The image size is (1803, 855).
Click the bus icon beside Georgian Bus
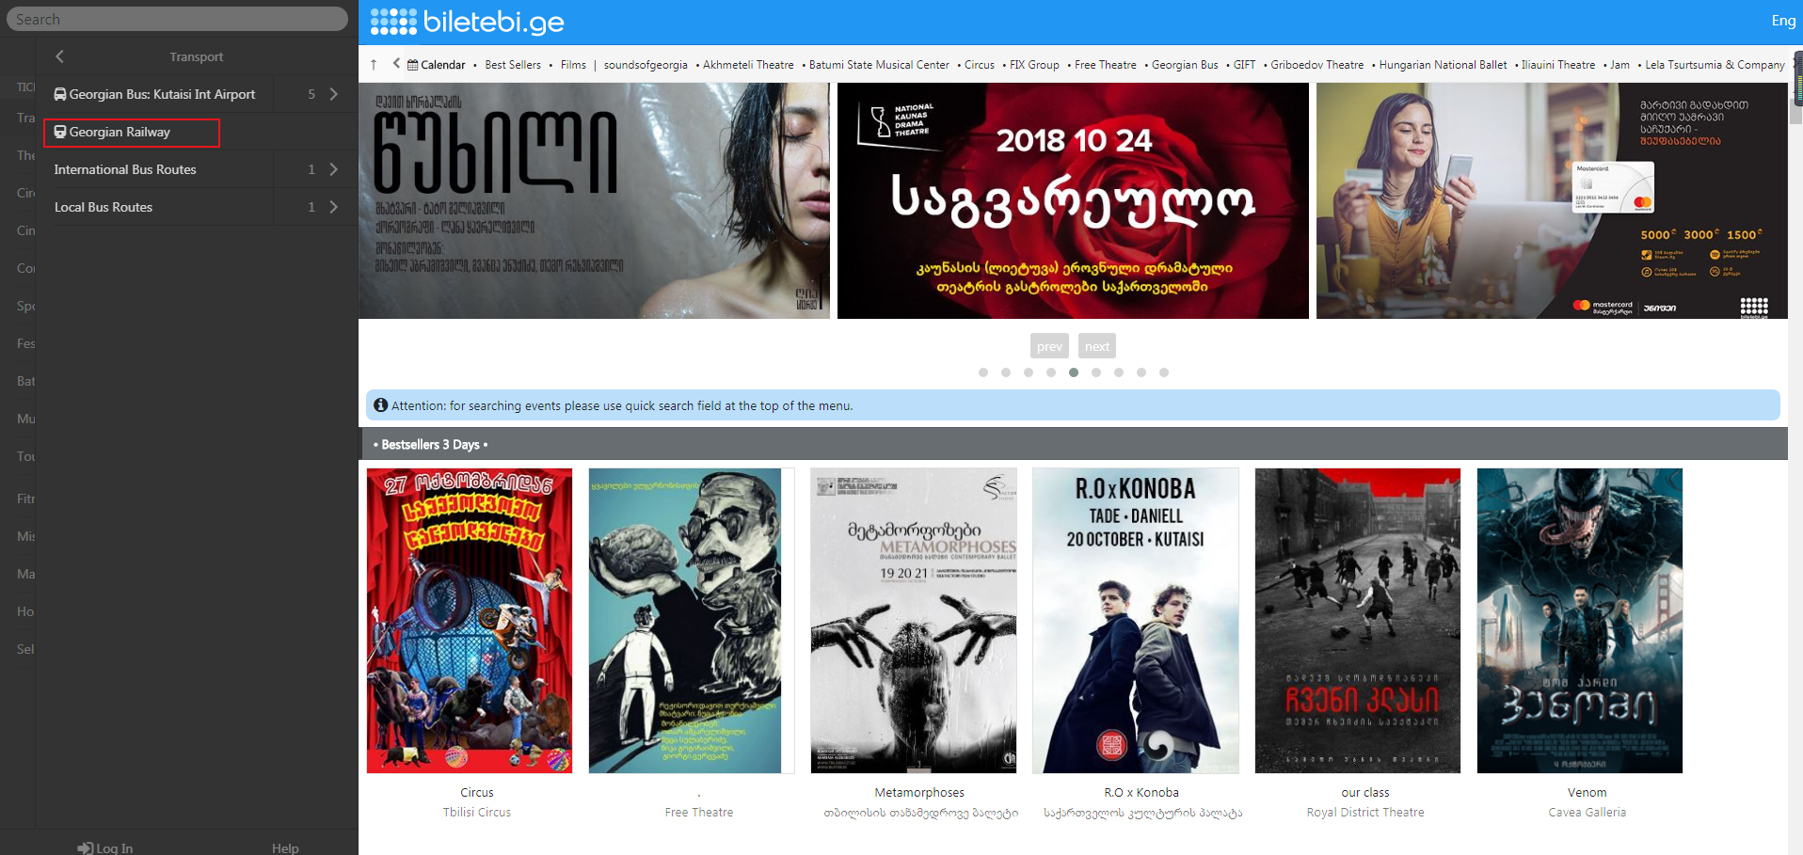coord(60,94)
